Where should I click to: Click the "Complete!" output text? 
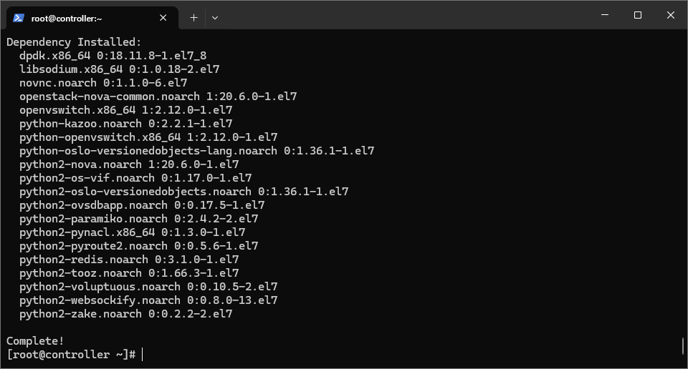pyautogui.click(x=35, y=341)
